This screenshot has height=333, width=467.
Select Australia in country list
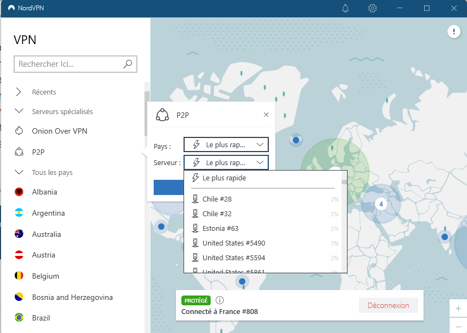click(x=73, y=234)
